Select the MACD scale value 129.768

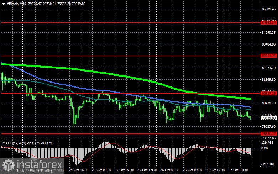click(267, 143)
